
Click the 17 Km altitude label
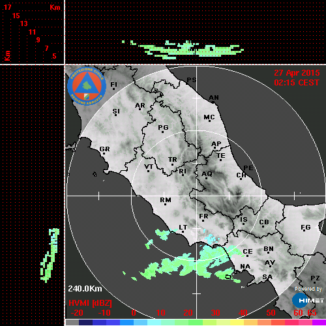pos(7,7)
